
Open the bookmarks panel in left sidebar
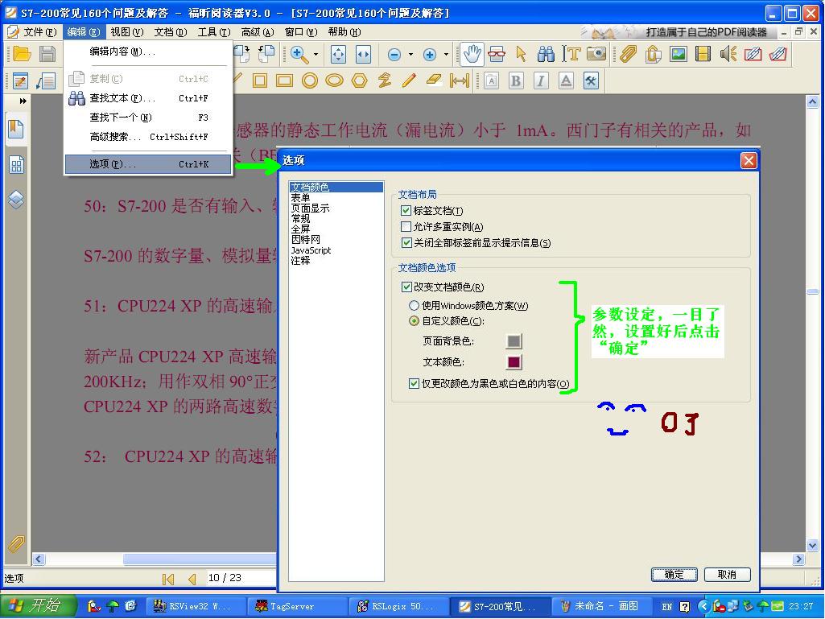[16, 129]
